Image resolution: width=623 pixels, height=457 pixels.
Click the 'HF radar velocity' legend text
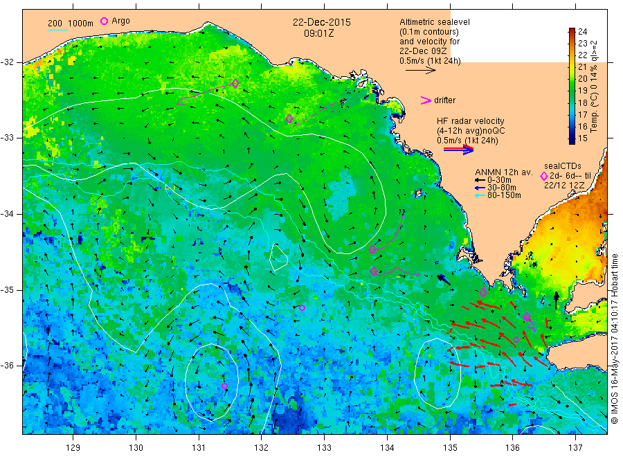[471, 120]
